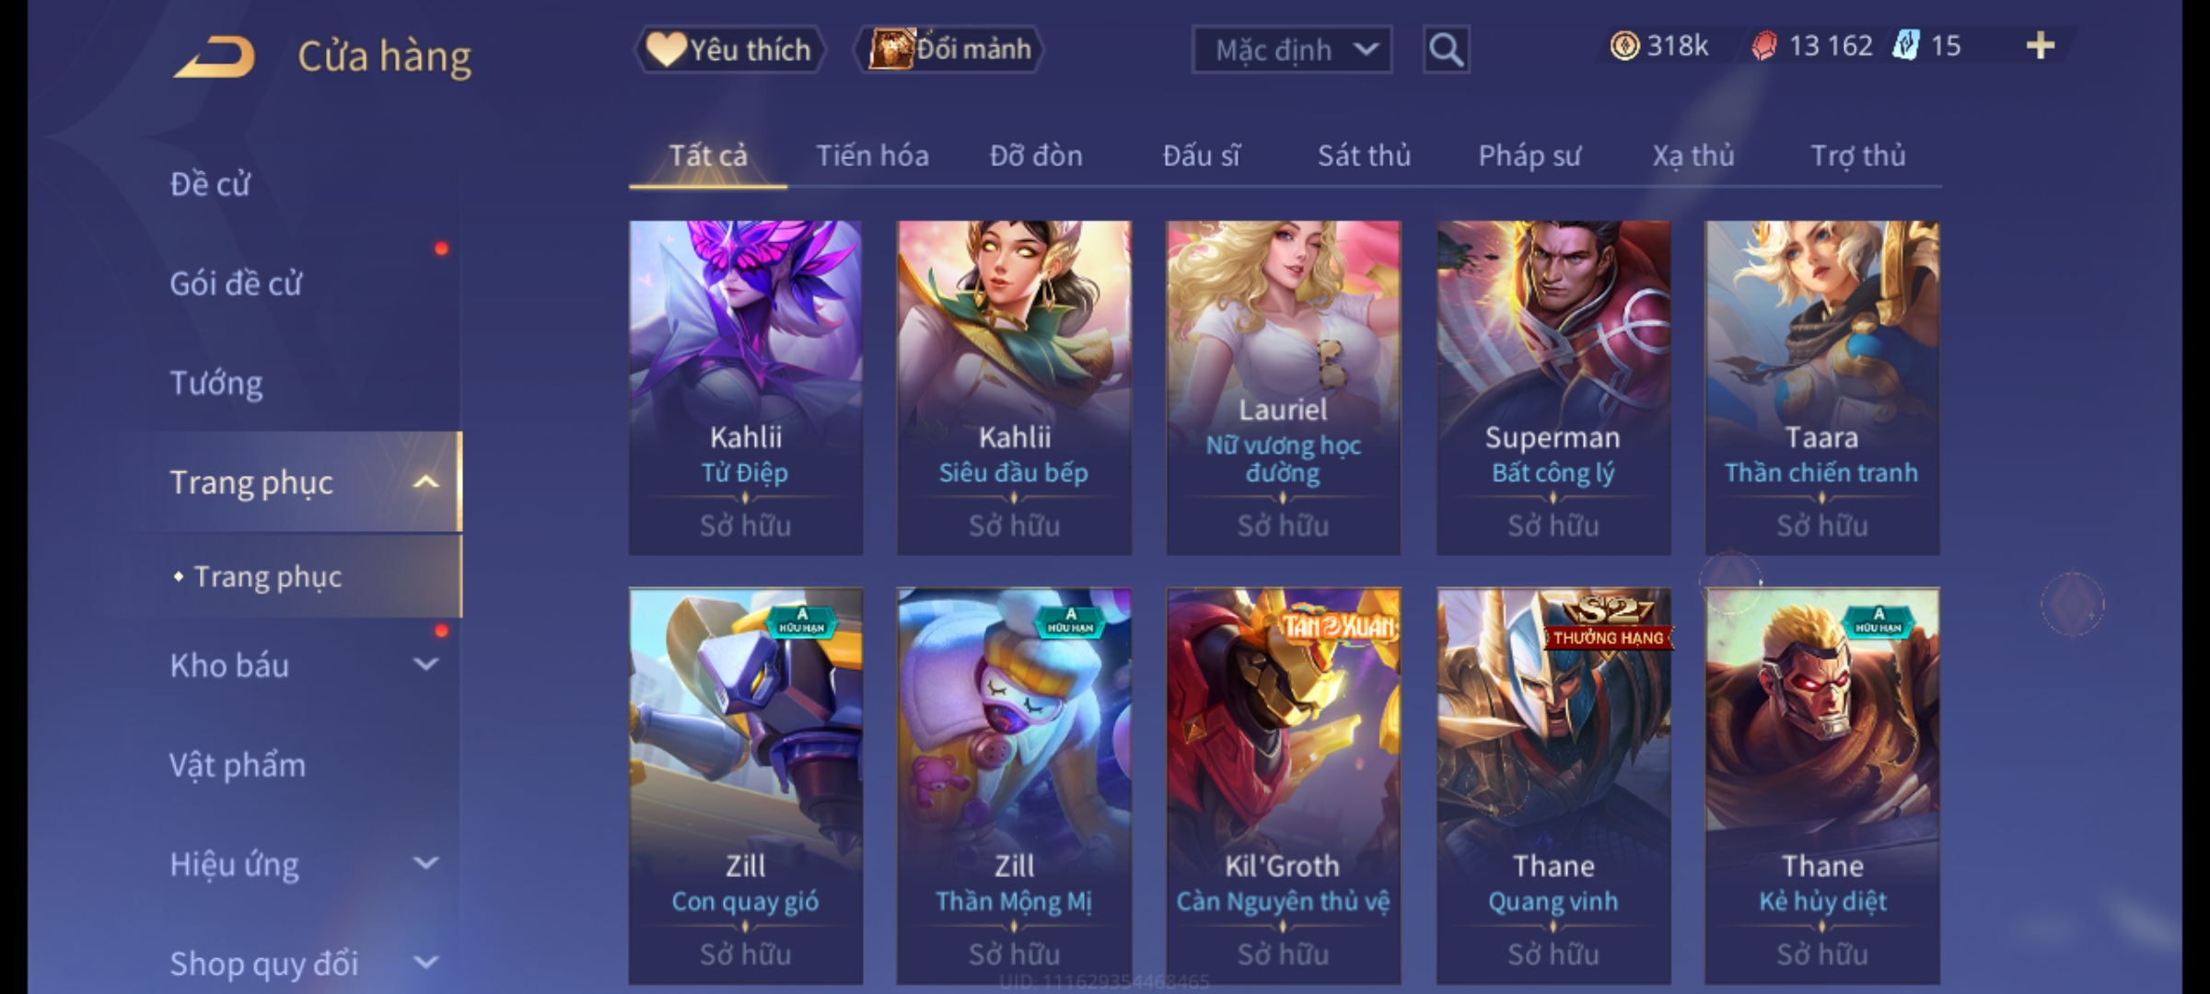2210x994 pixels.
Task: Open Yêu thích favorites heart button
Action: tap(729, 50)
